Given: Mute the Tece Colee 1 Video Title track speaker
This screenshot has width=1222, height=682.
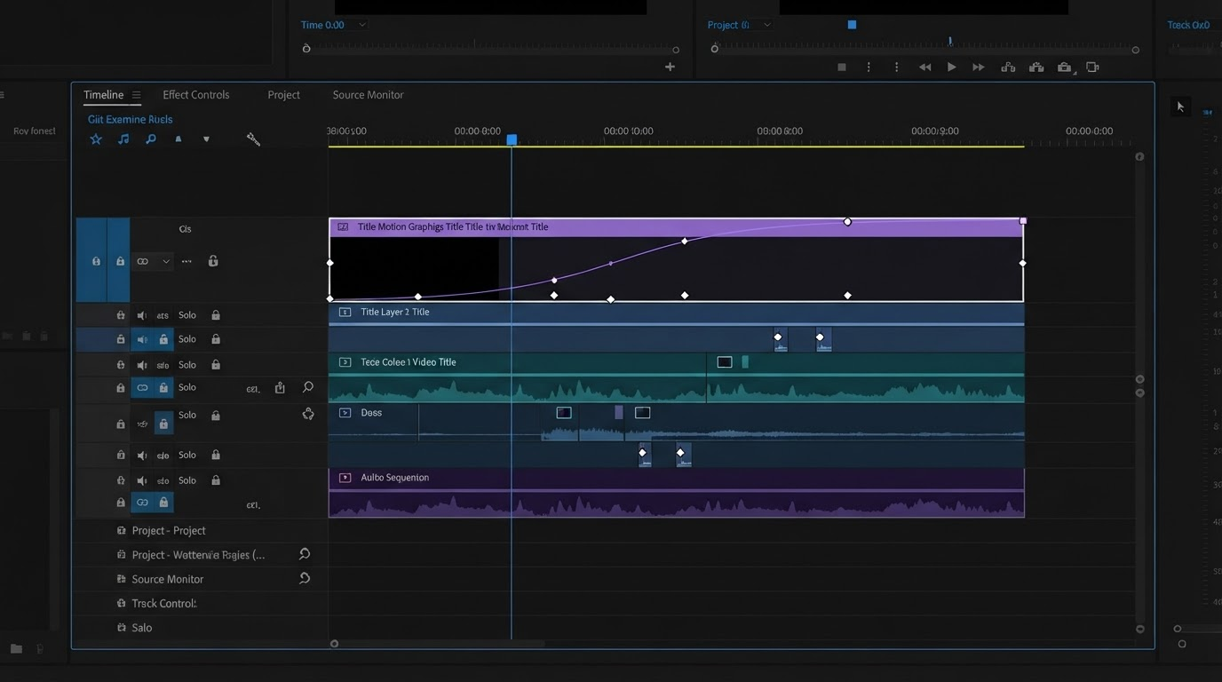Looking at the screenshot, I should 142,365.
